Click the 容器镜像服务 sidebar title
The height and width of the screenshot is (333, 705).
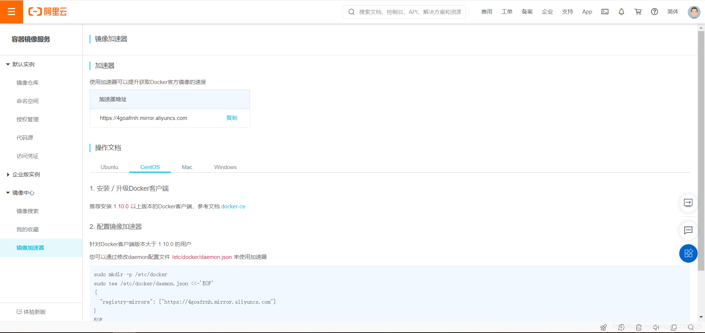tap(31, 39)
